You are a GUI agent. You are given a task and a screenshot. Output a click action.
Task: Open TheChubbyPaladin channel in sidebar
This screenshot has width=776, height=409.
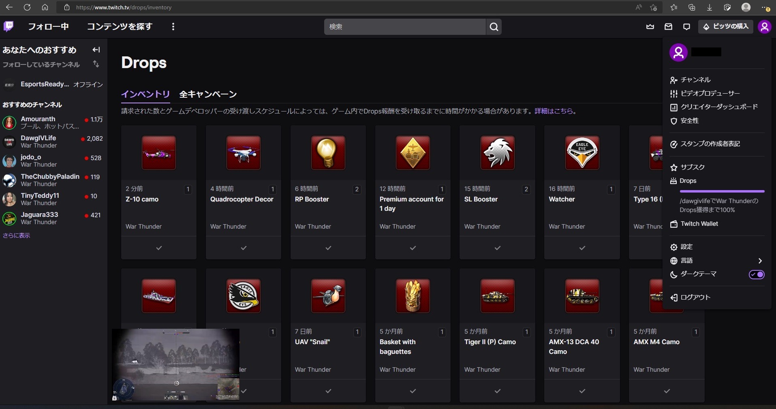[53, 180]
